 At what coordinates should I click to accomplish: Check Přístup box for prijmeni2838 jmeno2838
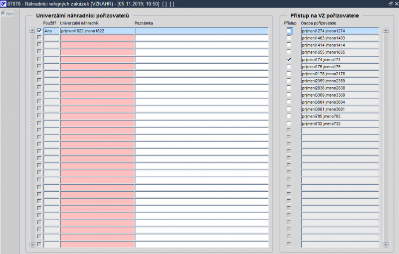[289, 88]
